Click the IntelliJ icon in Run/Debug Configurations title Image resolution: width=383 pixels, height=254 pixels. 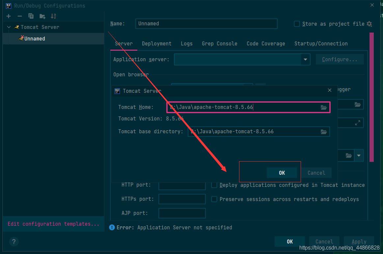pyautogui.click(x=9, y=6)
